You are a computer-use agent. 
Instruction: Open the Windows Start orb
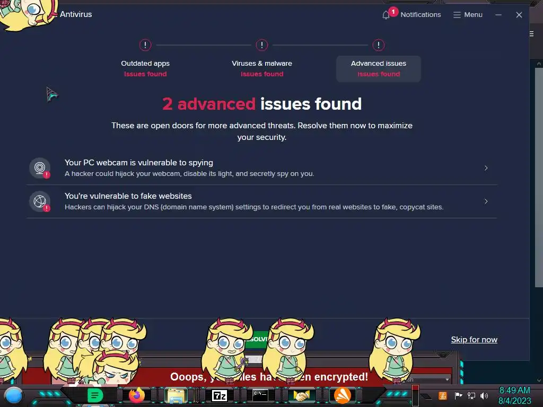pos(13,395)
